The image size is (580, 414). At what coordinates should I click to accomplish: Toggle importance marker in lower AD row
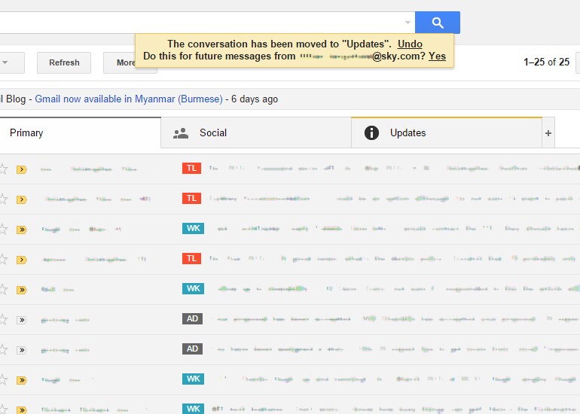21,350
